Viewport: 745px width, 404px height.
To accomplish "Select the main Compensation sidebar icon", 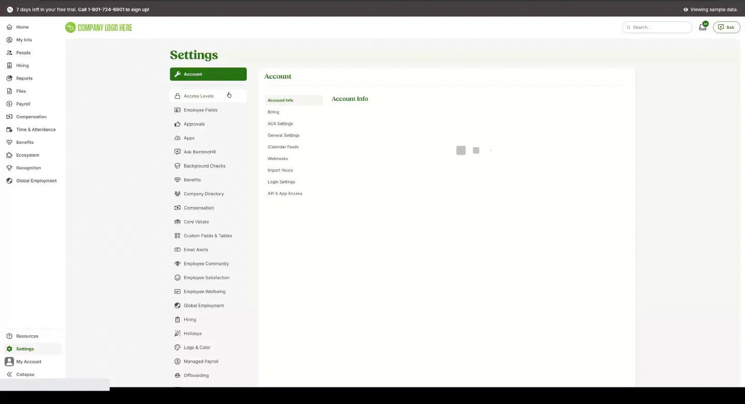I will click(x=9, y=117).
